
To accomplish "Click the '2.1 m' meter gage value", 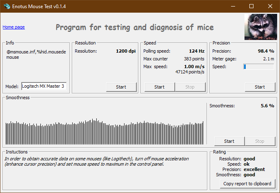I will [269, 59].
